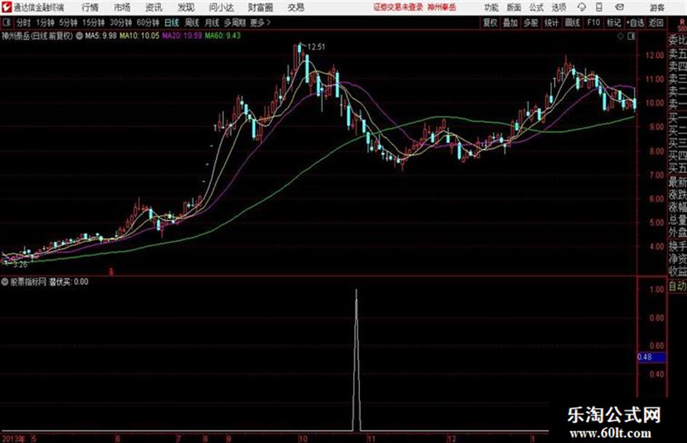Click the 返回 back button

coord(656,23)
